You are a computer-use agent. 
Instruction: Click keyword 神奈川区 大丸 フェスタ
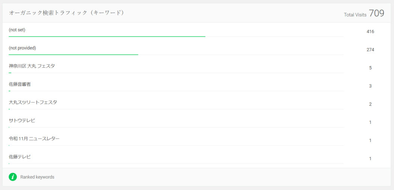tap(32, 66)
